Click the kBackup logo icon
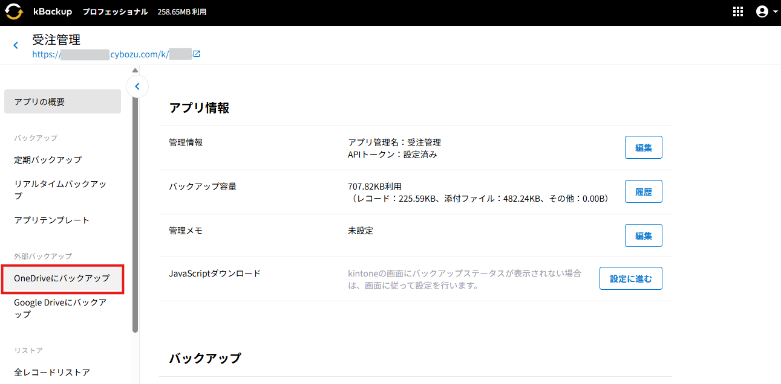 pos(13,12)
